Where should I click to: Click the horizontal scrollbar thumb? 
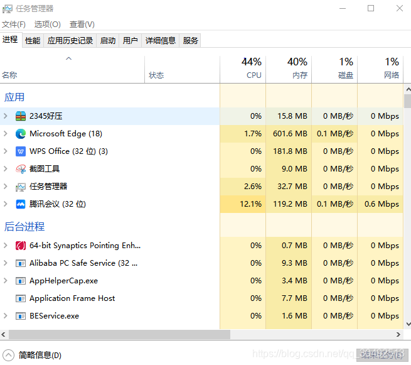pos(119,335)
